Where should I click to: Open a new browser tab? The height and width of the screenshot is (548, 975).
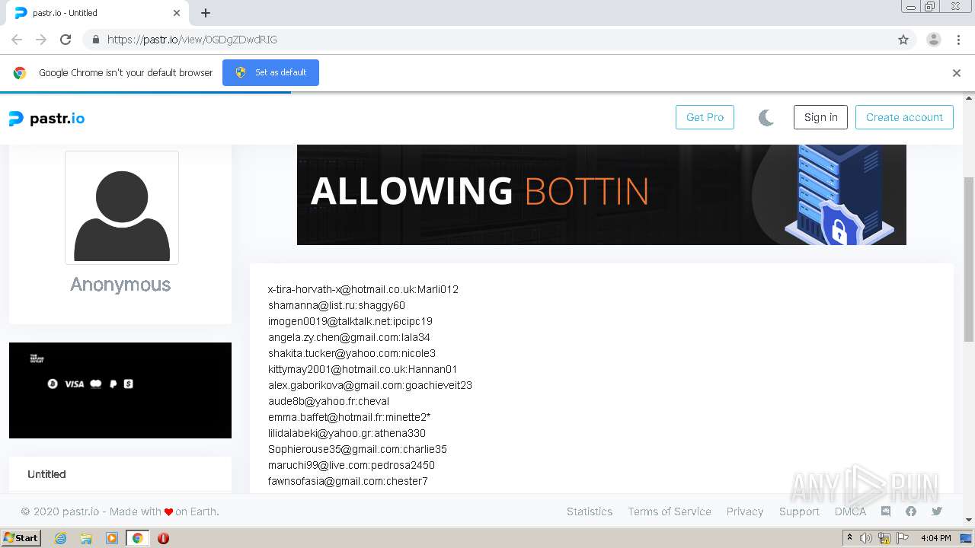206,13
